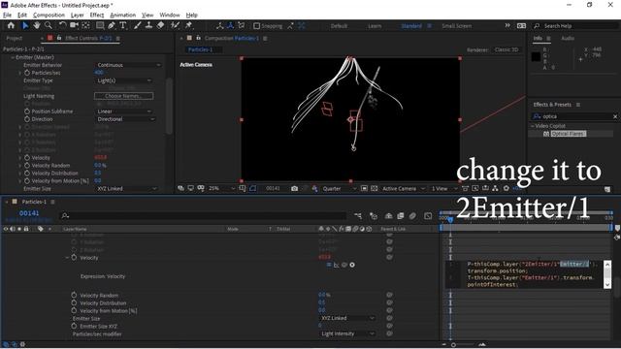Toggle the Velocity Distribution stopwatch in the timeline

pyautogui.click(x=74, y=303)
